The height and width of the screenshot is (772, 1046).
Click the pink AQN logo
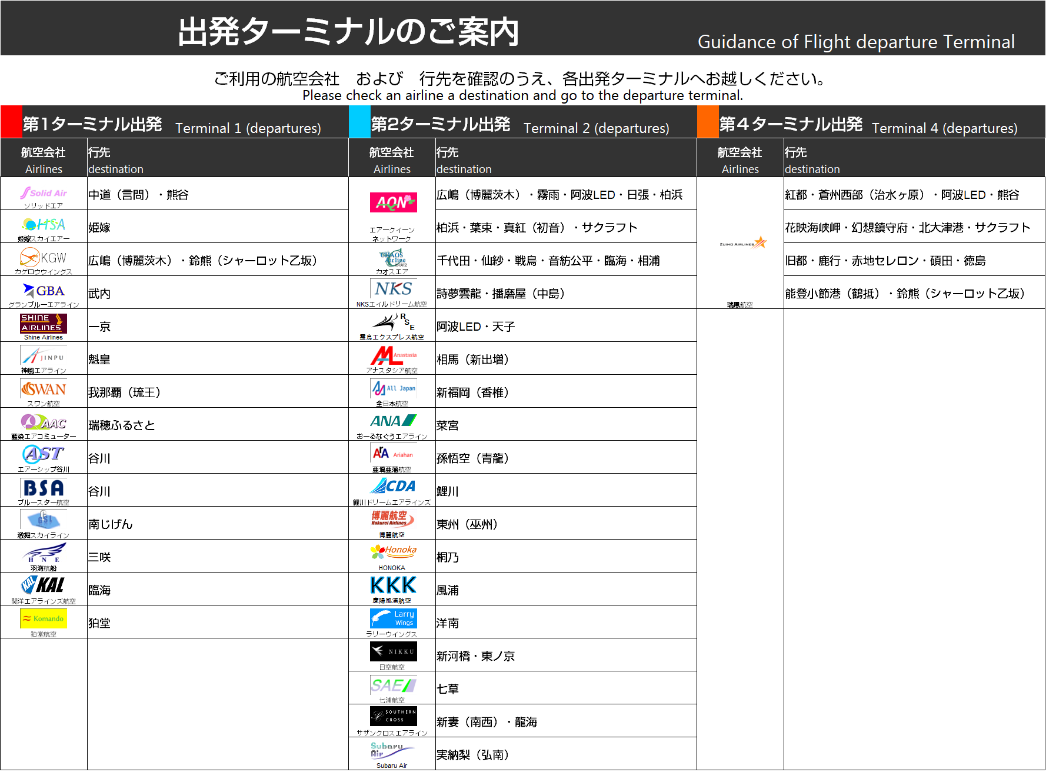tap(393, 202)
